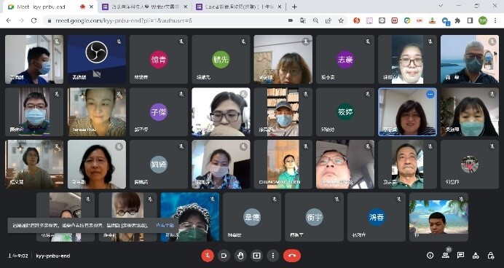Open the translate page icon
The width and height of the screenshot is (504, 268).
point(303,20)
